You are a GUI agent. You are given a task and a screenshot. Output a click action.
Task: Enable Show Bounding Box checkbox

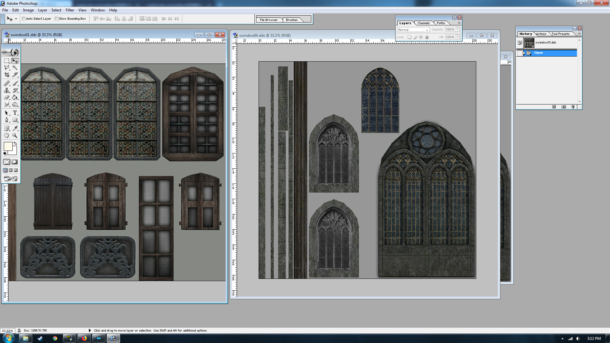(56, 19)
